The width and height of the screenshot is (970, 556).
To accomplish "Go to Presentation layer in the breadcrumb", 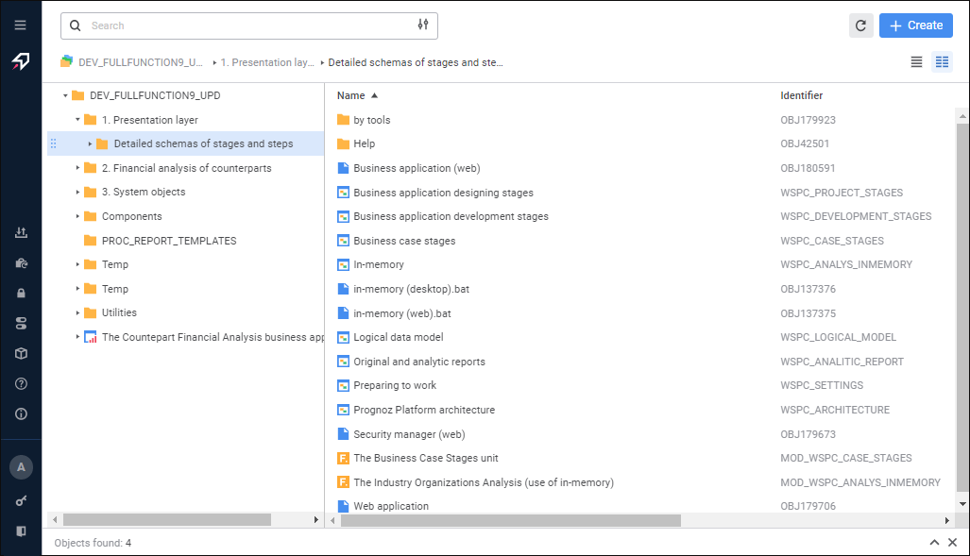I will point(266,62).
